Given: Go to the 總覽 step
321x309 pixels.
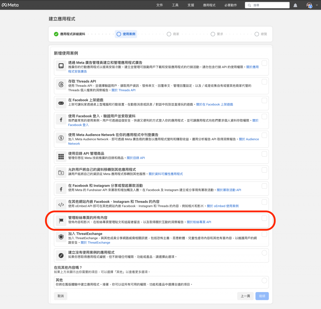Looking at the screenshot, I should (x=261, y=34).
